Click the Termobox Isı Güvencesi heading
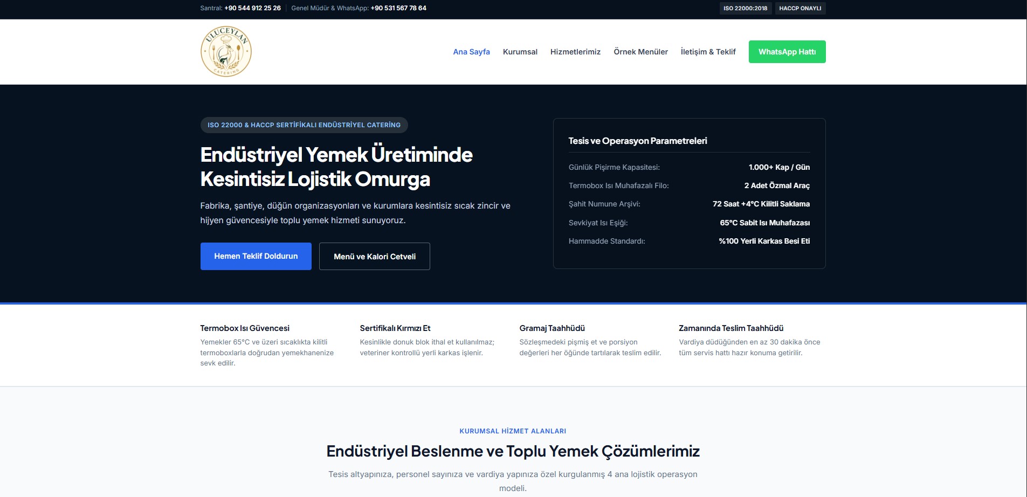This screenshot has height=497, width=1027. [x=245, y=328]
